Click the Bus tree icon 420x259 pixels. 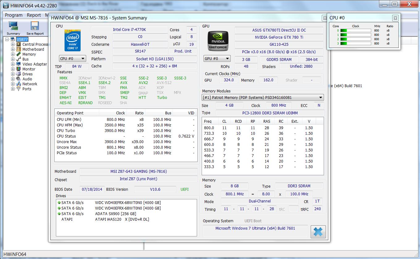click(19, 59)
